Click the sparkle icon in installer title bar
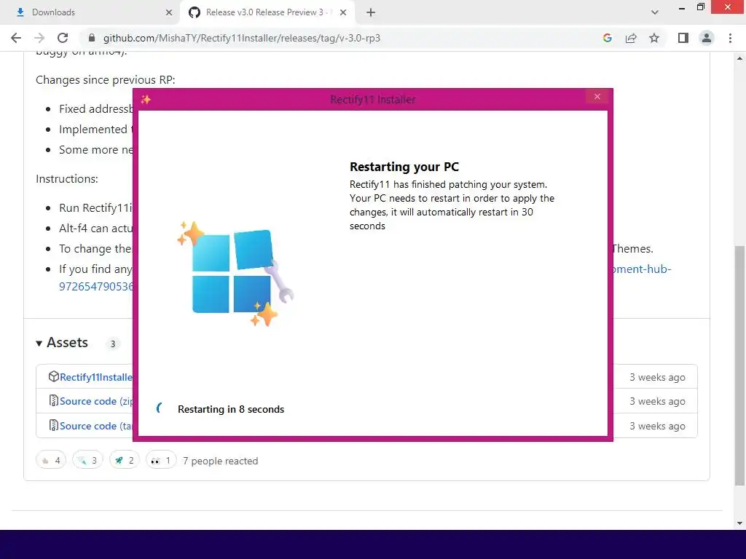The height and width of the screenshot is (559, 746). [x=146, y=99]
